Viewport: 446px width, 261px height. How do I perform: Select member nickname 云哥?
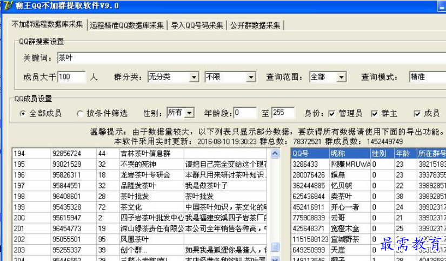[338, 218]
